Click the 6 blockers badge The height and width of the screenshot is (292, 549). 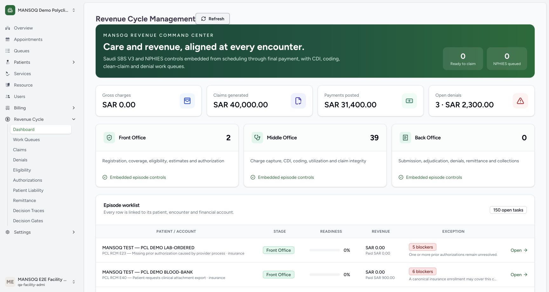pyautogui.click(x=423, y=271)
